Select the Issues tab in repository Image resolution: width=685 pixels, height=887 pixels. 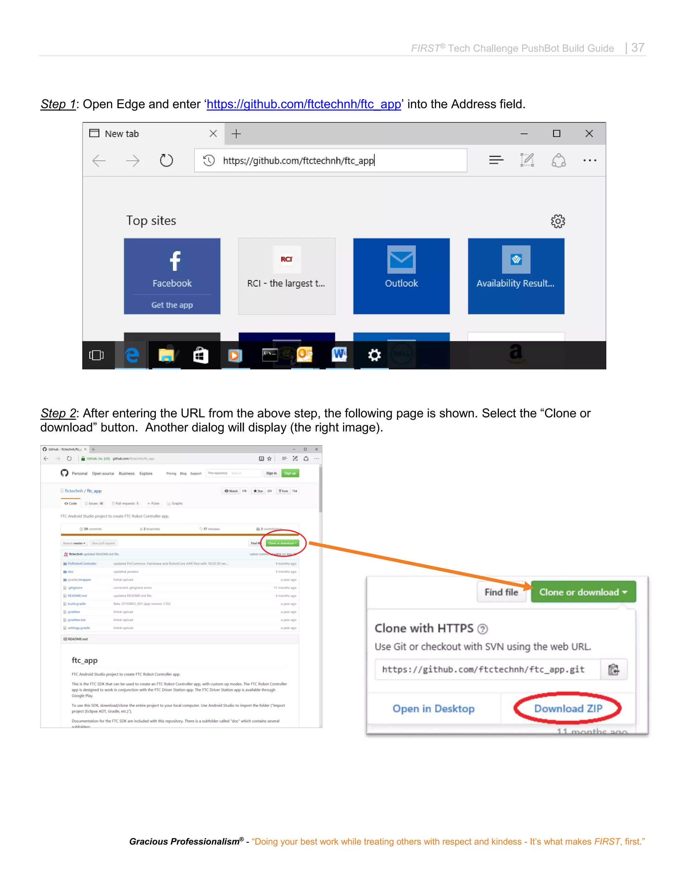coord(94,504)
